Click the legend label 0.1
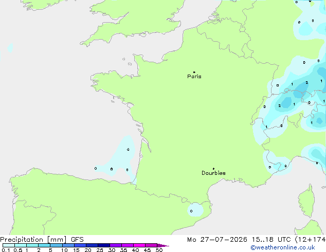 click(x=6, y=250)
